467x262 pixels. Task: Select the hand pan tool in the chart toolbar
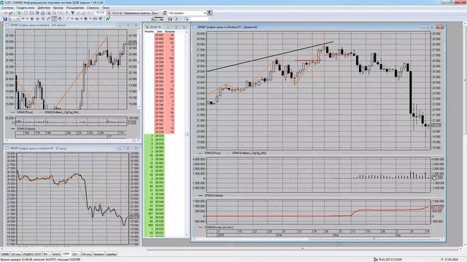click(x=60, y=19)
